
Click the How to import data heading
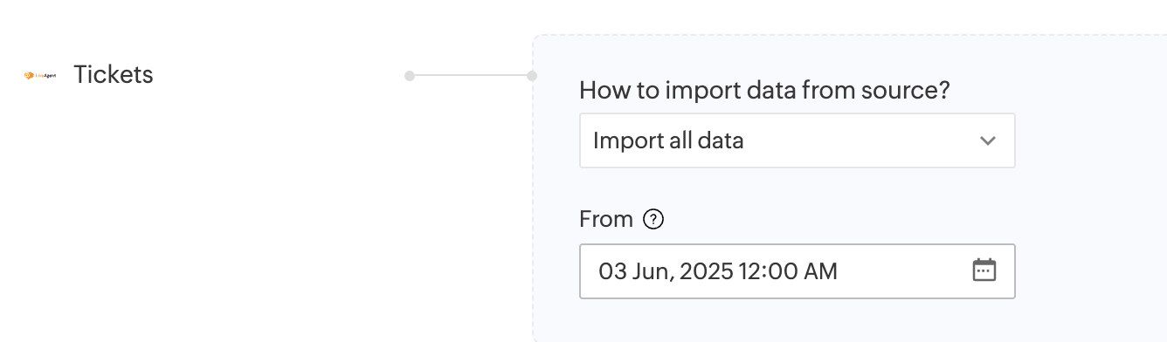point(764,90)
